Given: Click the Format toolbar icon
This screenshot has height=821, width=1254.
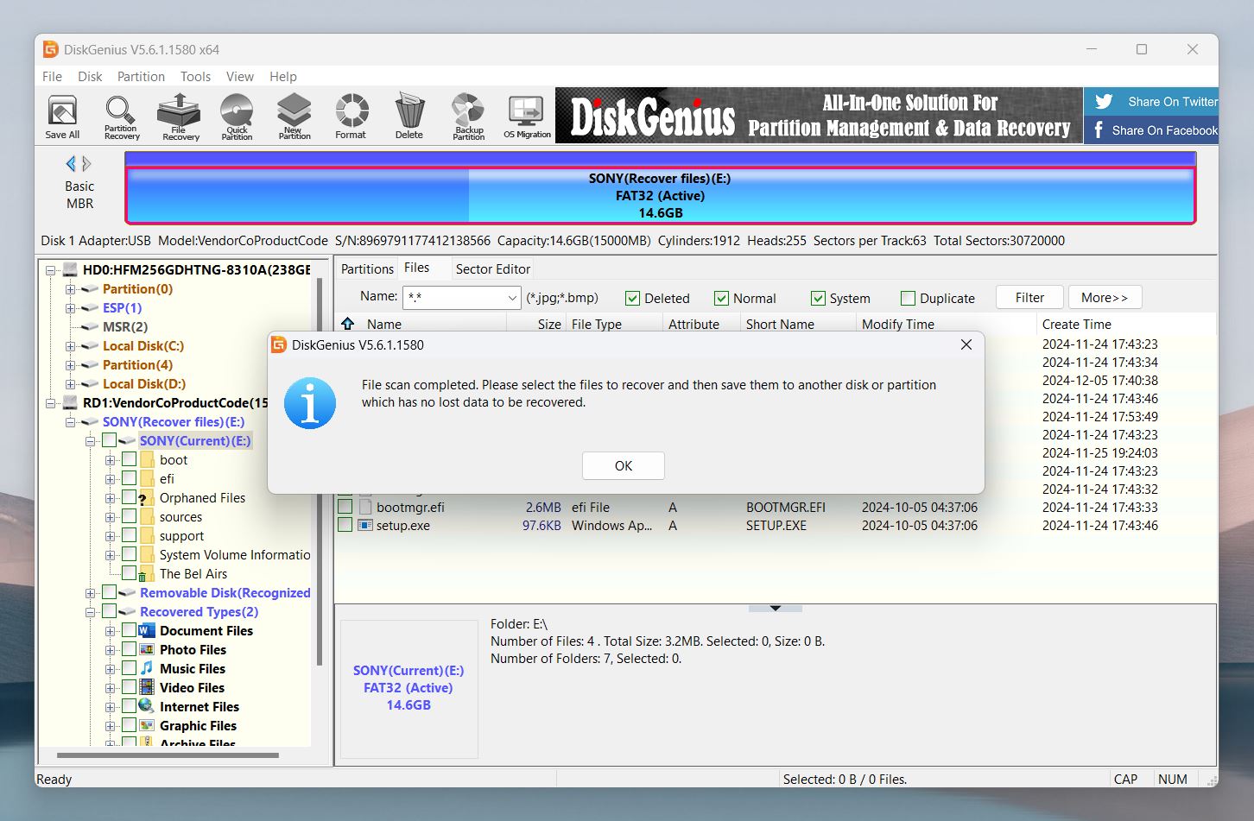Looking at the screenshot, I should (351, 117).
